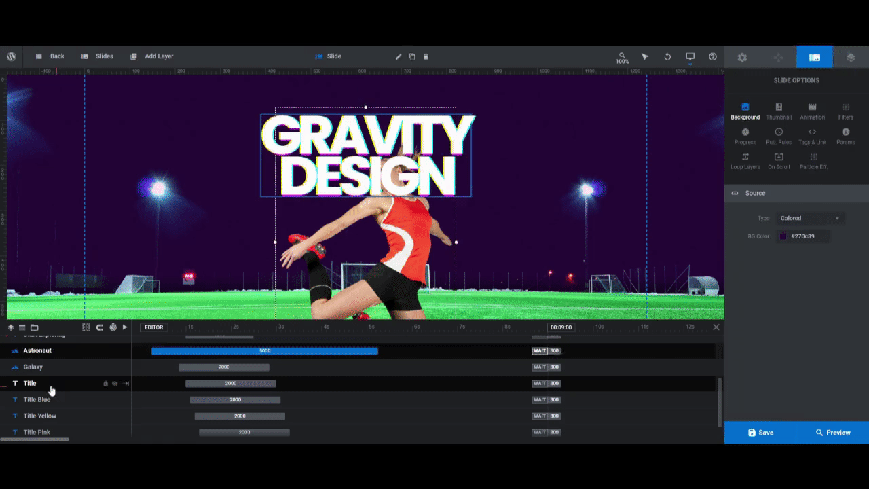Click the trash delete slide icon
The height and width of the screenshot is (489, 869).
tap(426, 56)
